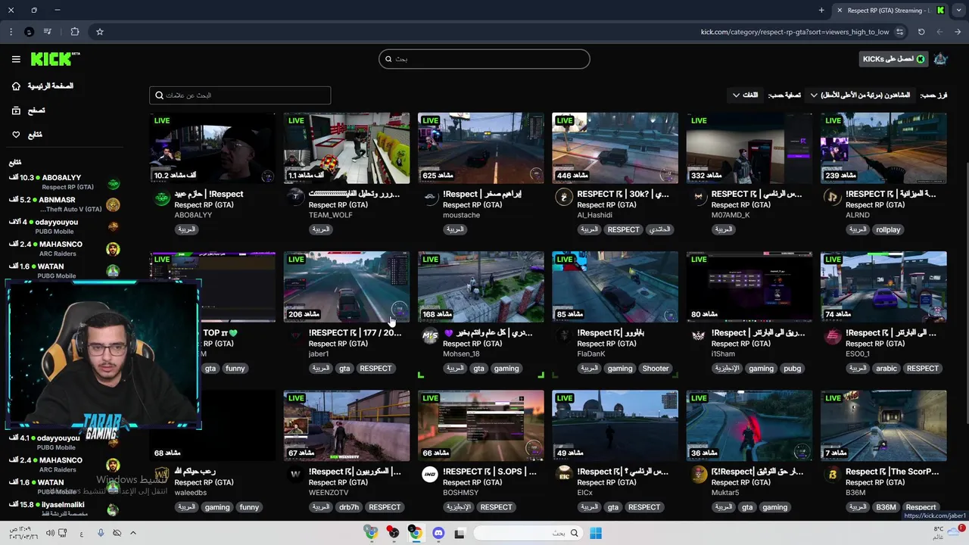Click the Shooter tag under FlaDanK

coord(656,369)
